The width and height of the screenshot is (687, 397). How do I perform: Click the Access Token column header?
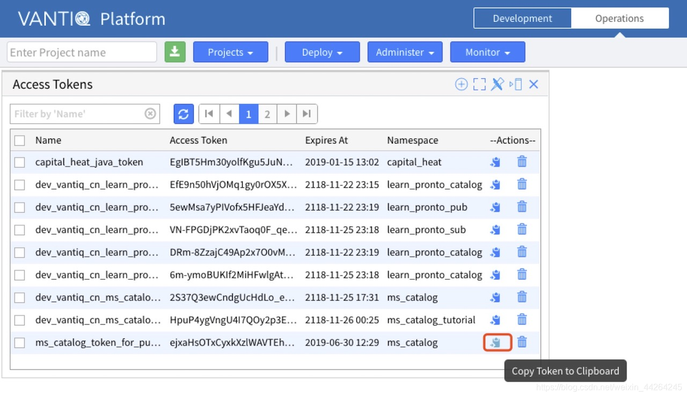(199, 140)
